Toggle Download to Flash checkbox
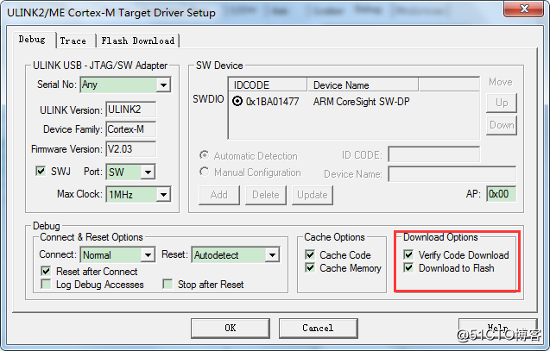This screenshot has height=351, width=550. (408, 267)
